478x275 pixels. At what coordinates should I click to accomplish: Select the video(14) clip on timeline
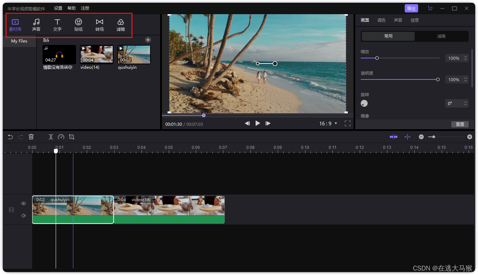click(x=169, y=210)
